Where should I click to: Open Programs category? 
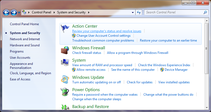(x=17, y=51)
